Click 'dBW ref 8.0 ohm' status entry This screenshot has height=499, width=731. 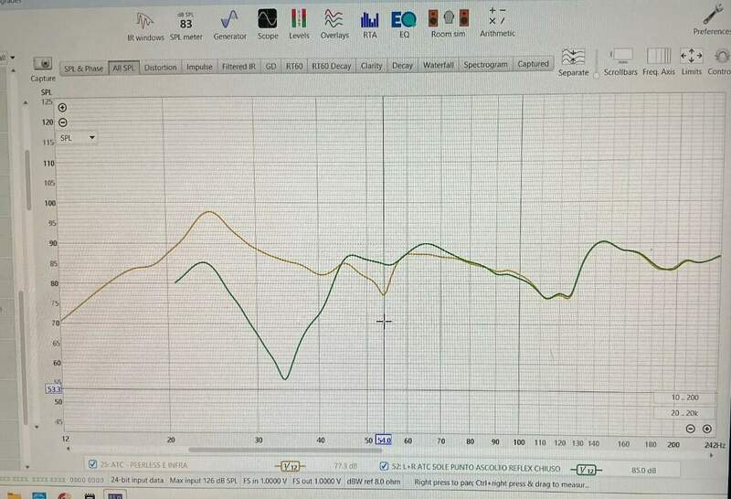point(374,482)
